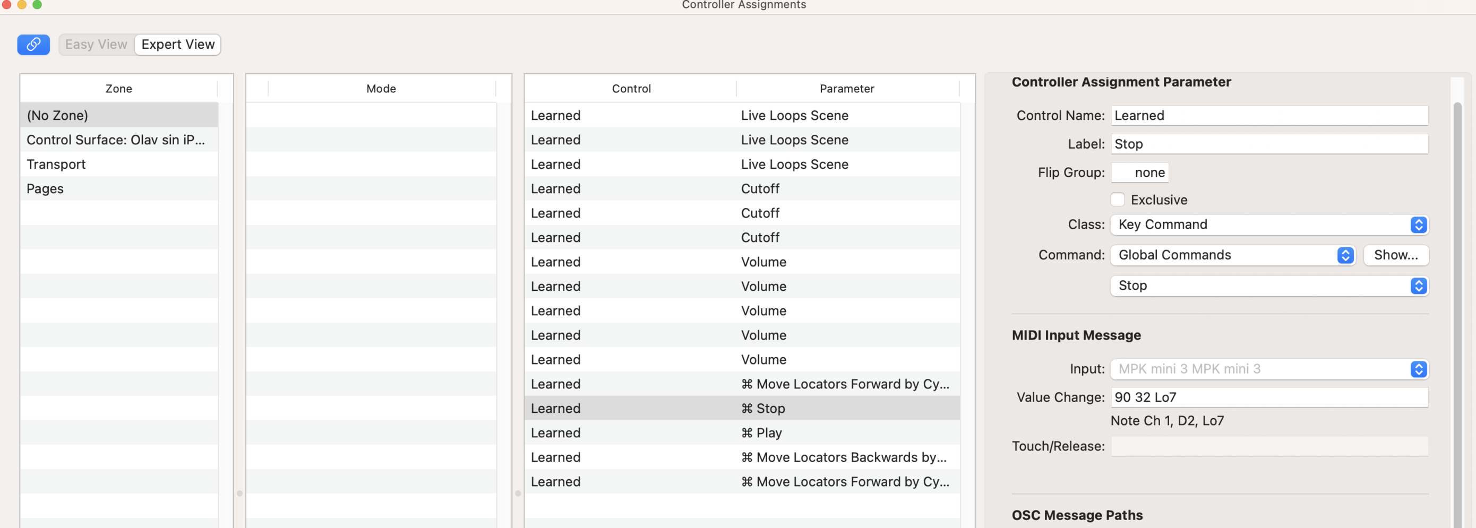
Task: Select the Transport zone
Action: coord(56,165)
